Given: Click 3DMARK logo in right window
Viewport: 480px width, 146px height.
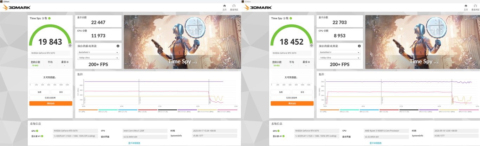Looking at the screenshot, I should (x=258, y=7).
